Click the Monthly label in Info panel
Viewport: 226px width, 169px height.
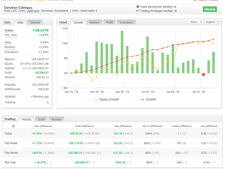pos(10,47)
